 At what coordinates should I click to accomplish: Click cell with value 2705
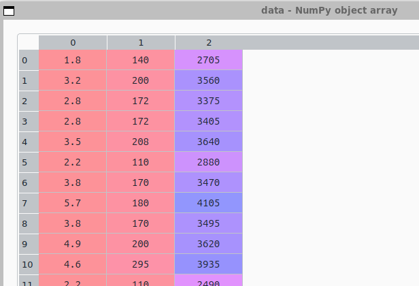[209, 60]
